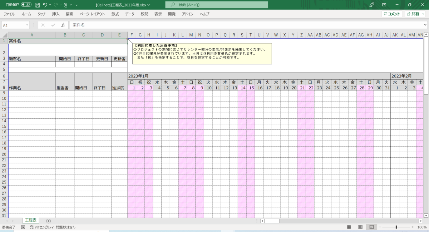The height and width of the screenshot is (232, 429).
Task: Click the 検索 search box
Action: tap(217, 5)
